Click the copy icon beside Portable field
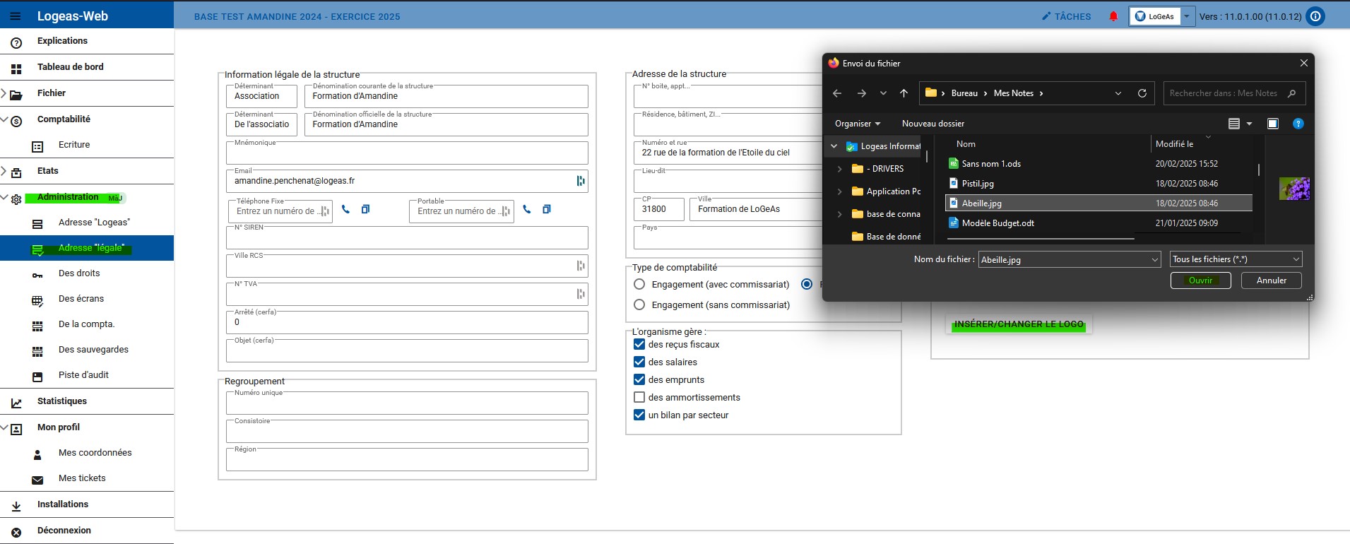Viewport: 1350px width, 544px height. (546, 209)
